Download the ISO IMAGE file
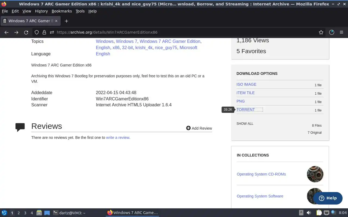Screen dimensions: 348x217 tap(246, 84)
